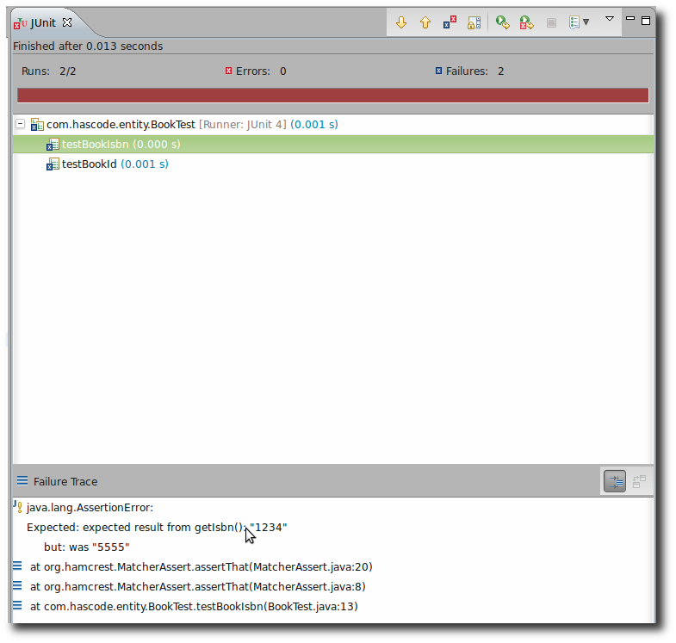Image resolution: width=676 pixels, height=643 pixels.
Task: Open the MatcherAssert.java:20 stack frame
Action: coord(201,566)
